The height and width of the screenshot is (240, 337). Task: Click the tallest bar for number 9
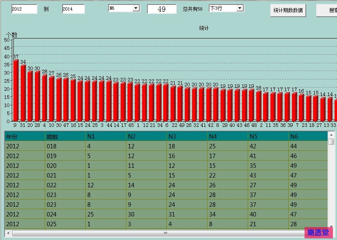[x=16, y=90]
